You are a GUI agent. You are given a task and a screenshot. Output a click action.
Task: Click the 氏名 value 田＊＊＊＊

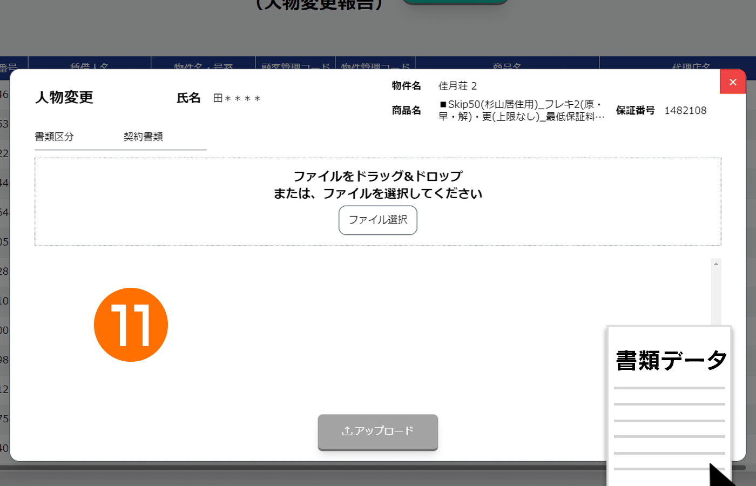[x=237, y=98]
